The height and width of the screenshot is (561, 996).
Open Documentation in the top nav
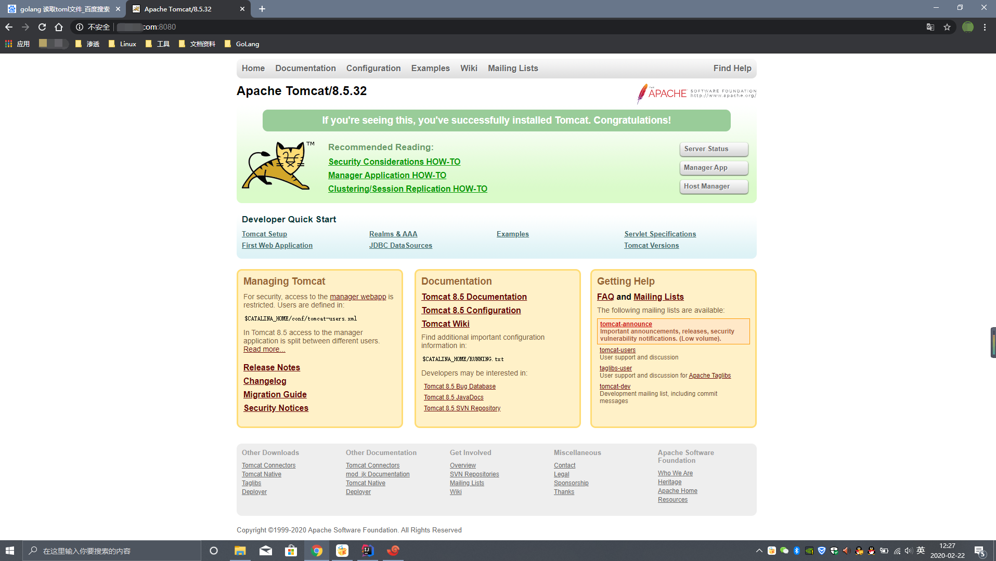(305, 68)
